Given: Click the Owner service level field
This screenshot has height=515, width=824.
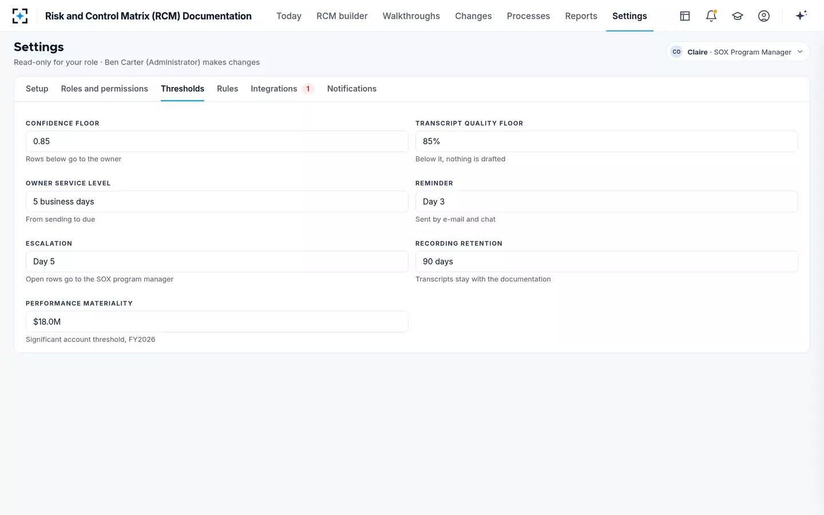Looking at the screenshot, I should coord(217,201).
